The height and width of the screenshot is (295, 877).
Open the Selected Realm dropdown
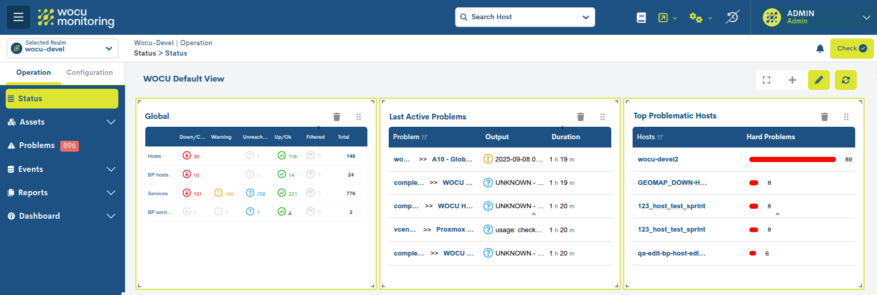tap(62, 48)
